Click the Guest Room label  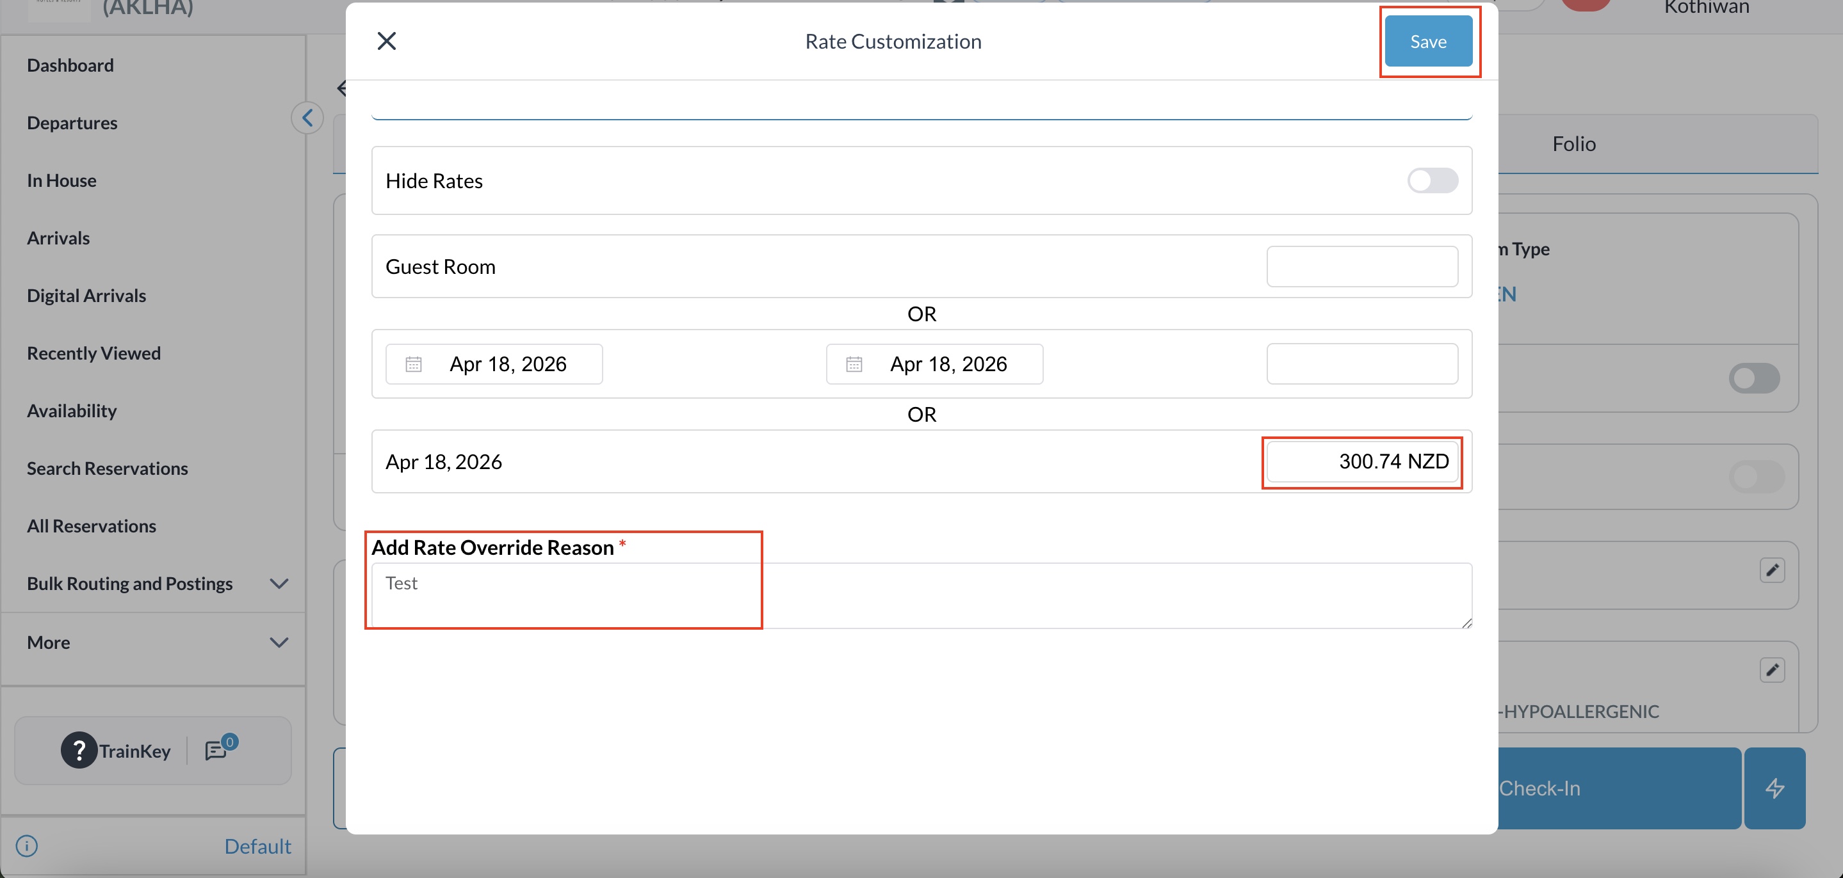click(x=441, y=267)
